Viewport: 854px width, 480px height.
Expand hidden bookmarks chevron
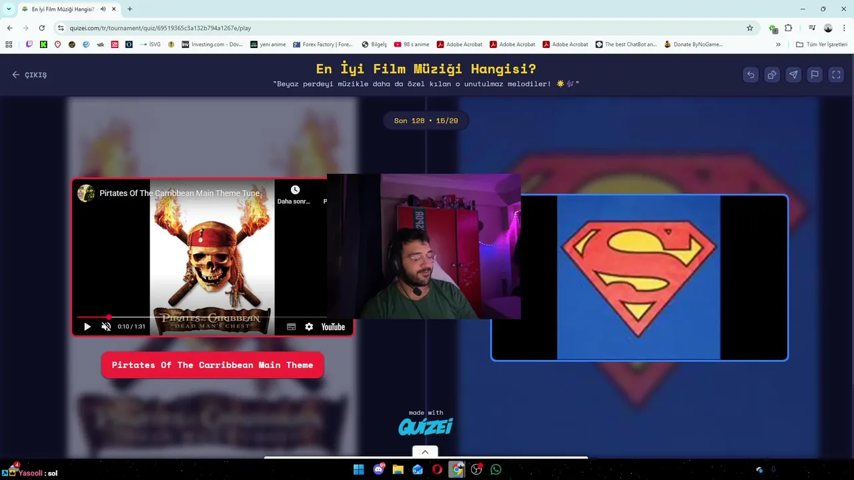(778, 45)
